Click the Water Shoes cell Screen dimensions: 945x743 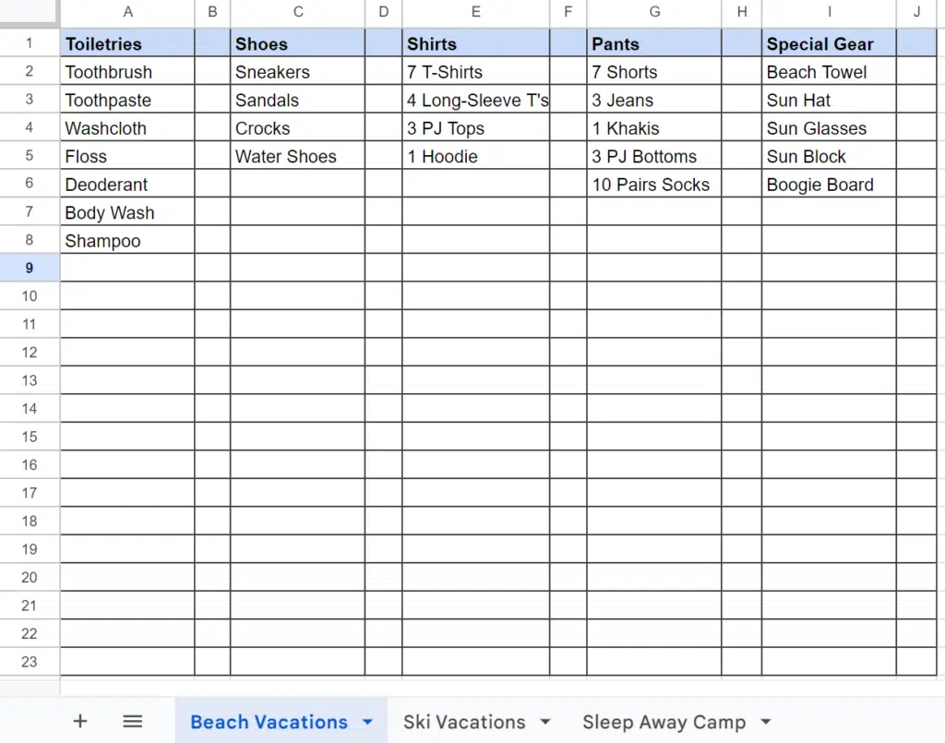[x=297, y=156]
